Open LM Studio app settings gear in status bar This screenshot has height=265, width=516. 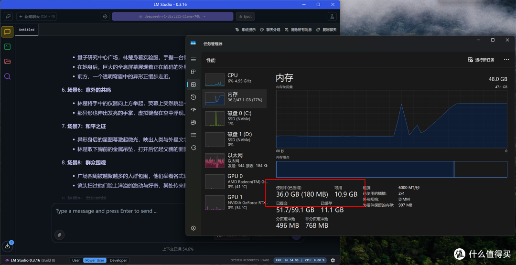click(333, 260)
